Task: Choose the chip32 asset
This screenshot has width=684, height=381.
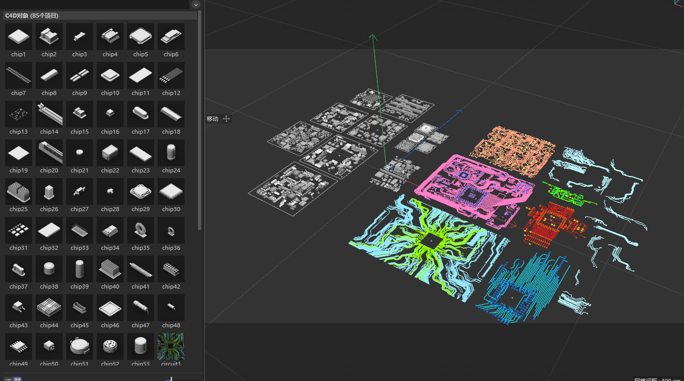Action: point(49,230)
